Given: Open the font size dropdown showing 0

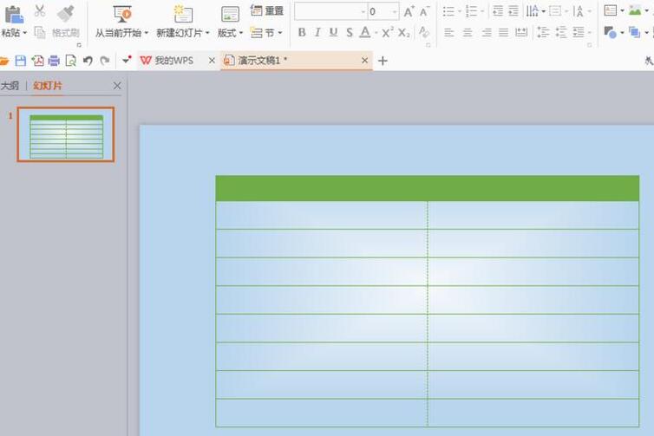Looking at the screenshot, I should click(x=394, y=11).
